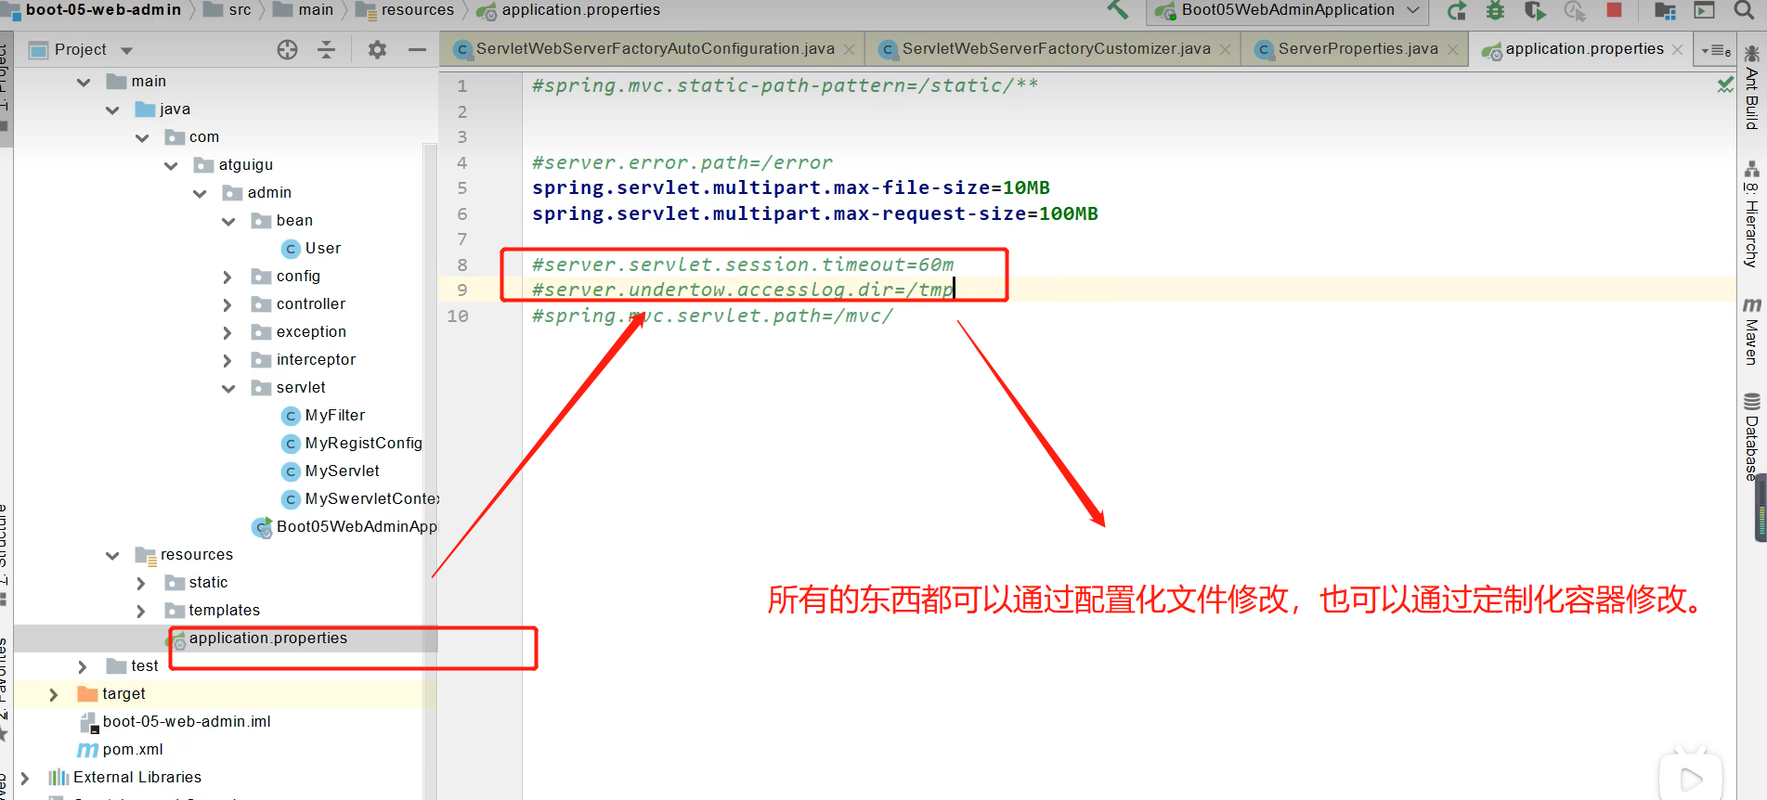Collapse the java source folder
The image size is (1767, 800).
[x=112, y=110]
